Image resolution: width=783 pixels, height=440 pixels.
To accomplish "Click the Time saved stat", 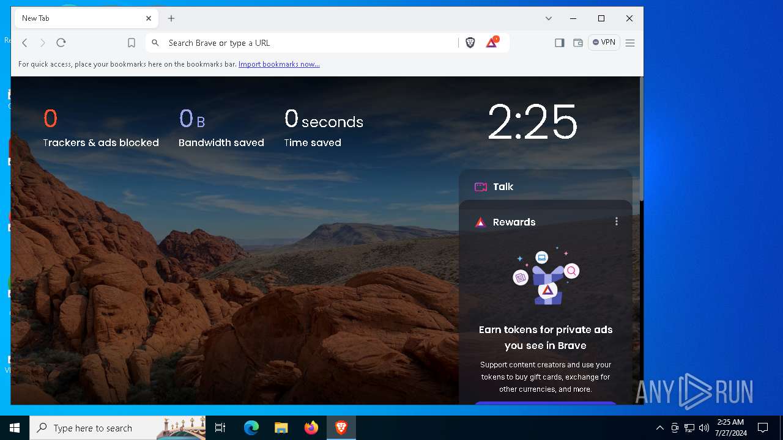I will coord(324,128).
